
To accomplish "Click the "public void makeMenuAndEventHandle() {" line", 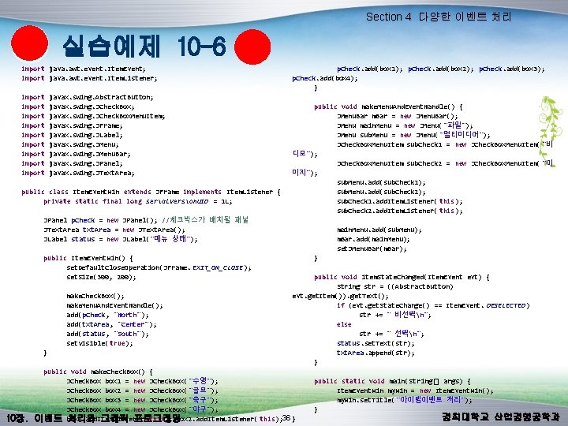I will [388, 106].
